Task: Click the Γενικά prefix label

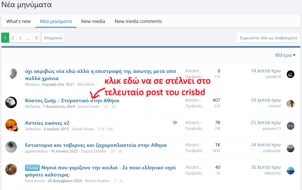Action: tap(32, 168)
